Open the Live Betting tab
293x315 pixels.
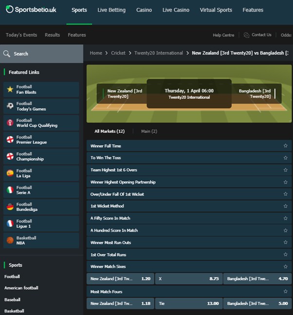[x=111, y=10]
